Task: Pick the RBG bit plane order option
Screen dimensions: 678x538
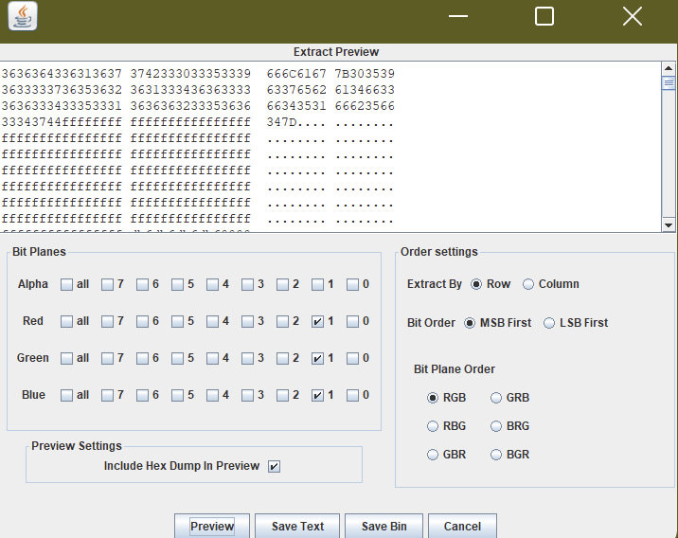Action: point(434,426)
